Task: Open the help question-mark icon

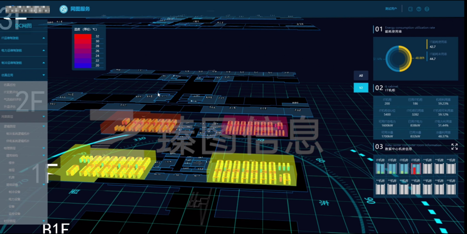Action: (419, 9)
